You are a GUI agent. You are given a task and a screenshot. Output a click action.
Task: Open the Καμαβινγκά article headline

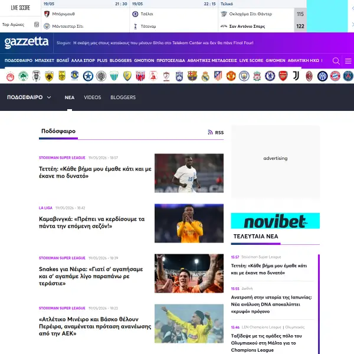click(91, 222)
